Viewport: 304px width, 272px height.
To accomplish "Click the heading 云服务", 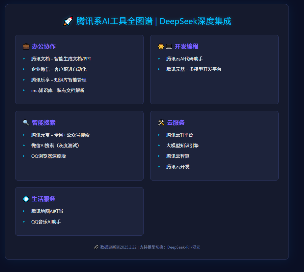I will coord(176,122).
